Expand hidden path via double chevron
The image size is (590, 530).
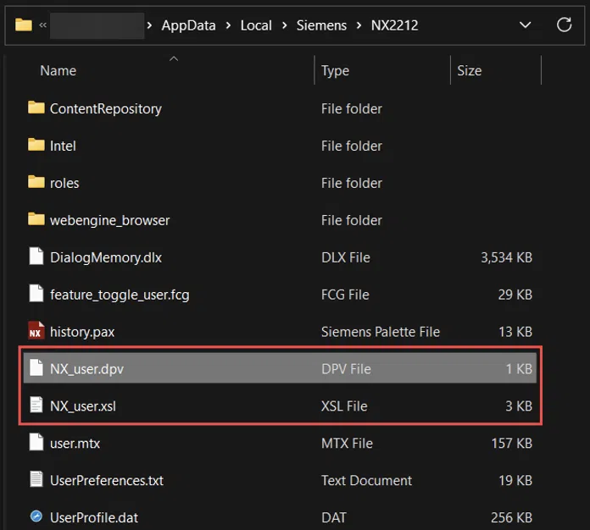click(42, 25)
